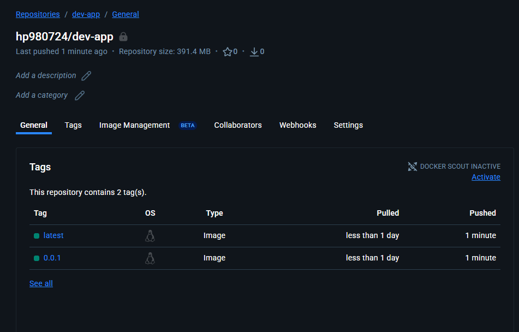Click the Tag column header
The height and width of the screenshot is (332, 519).
[40, 213]
